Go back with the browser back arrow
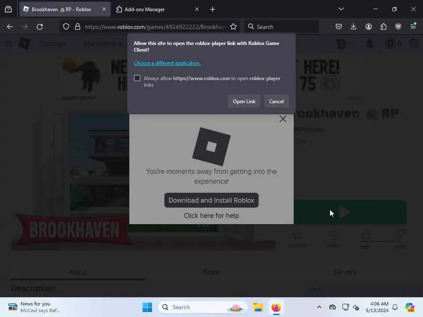This screenshot has width=423, height=317. pos(10,27)
